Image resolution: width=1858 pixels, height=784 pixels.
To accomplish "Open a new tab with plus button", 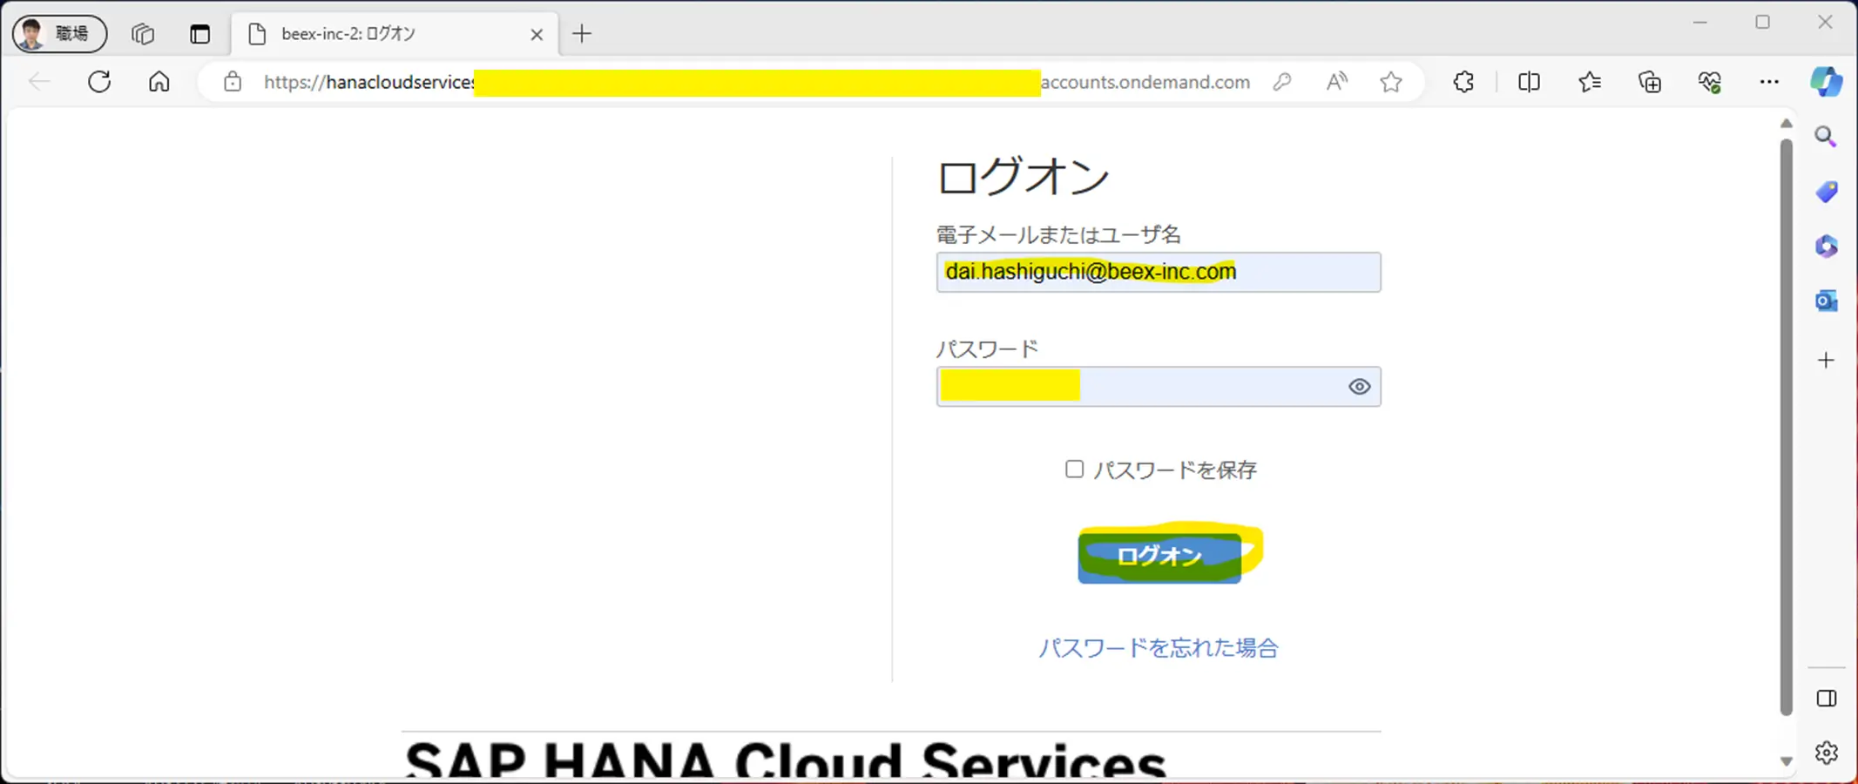I will click(x=582, y=34).
